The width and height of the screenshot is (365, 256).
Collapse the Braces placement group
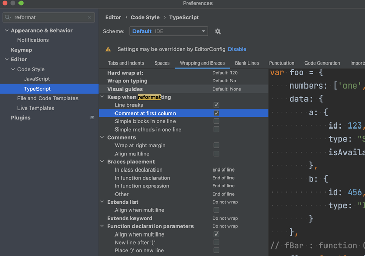click(102, 161)
